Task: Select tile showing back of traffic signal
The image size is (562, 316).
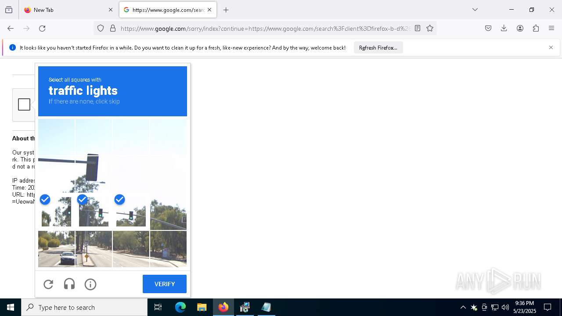Action: pyautogui.click(x=94, y=174)
